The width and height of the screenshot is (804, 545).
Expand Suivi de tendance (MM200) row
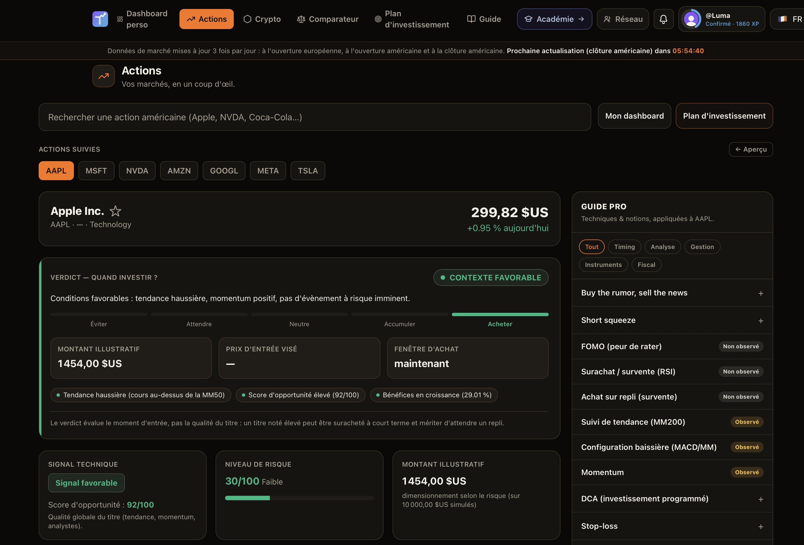click(672, 422)
